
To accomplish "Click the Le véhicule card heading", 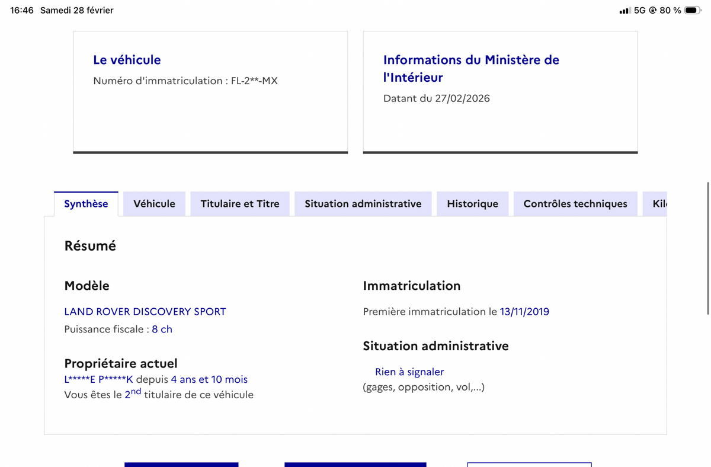I will tap(127, 60).
